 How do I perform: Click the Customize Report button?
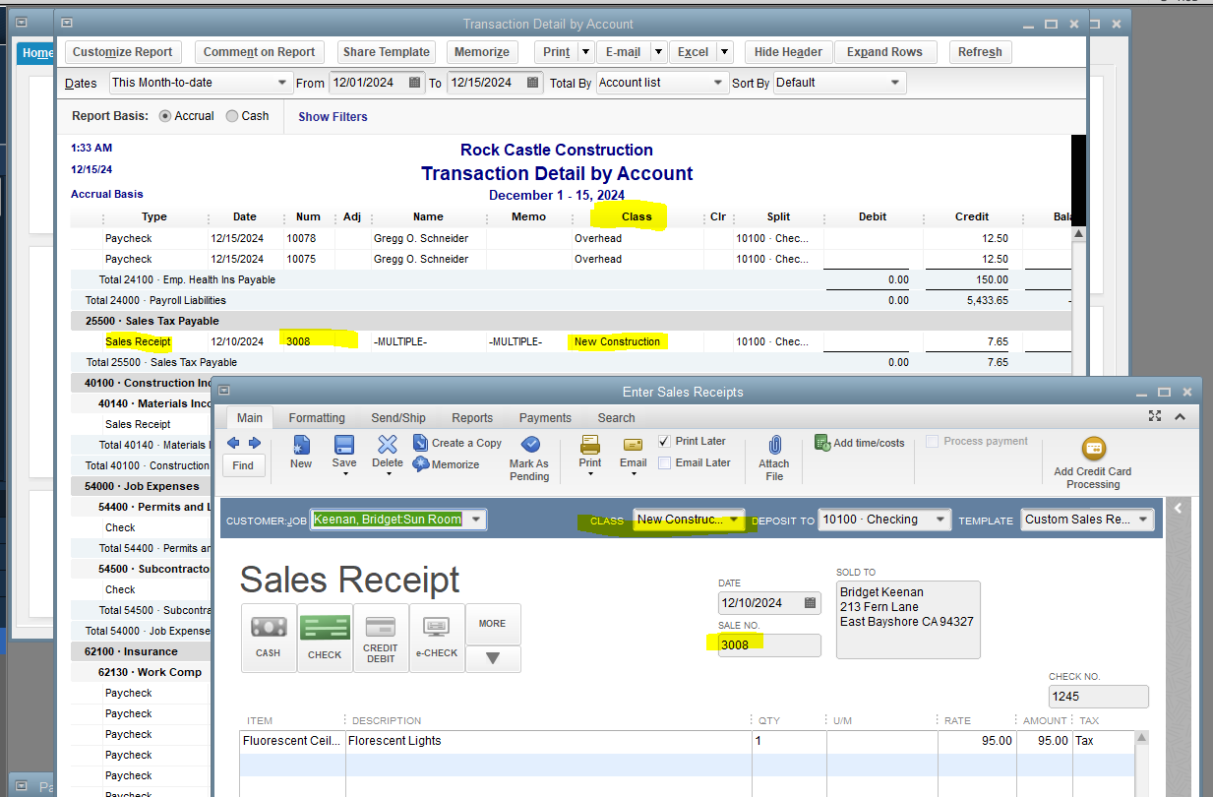click(x=123, y=52)
